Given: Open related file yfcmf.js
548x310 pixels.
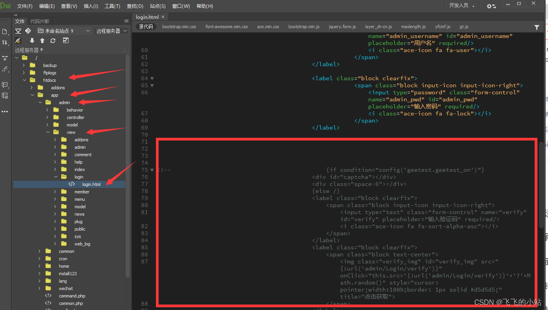Looking at the screenshot, I should point(443,27).
